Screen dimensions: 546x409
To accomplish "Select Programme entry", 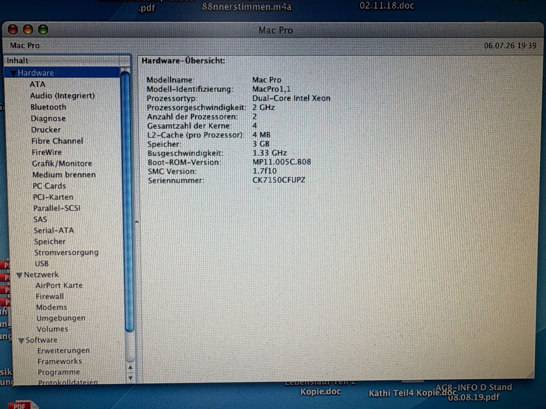I will coord(59,372).
